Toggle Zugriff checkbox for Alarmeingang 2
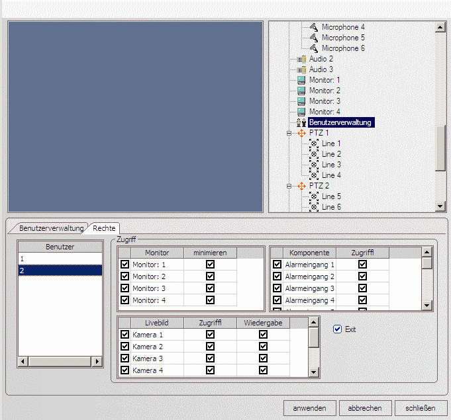451x420 pixels. pyautogui.click(x=362, y=276)
